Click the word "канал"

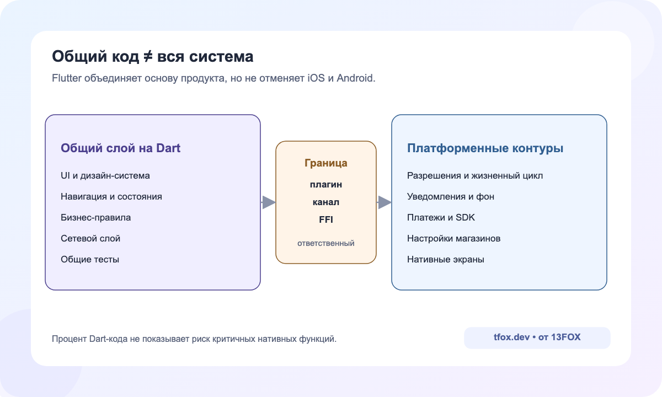coord(326,202)
